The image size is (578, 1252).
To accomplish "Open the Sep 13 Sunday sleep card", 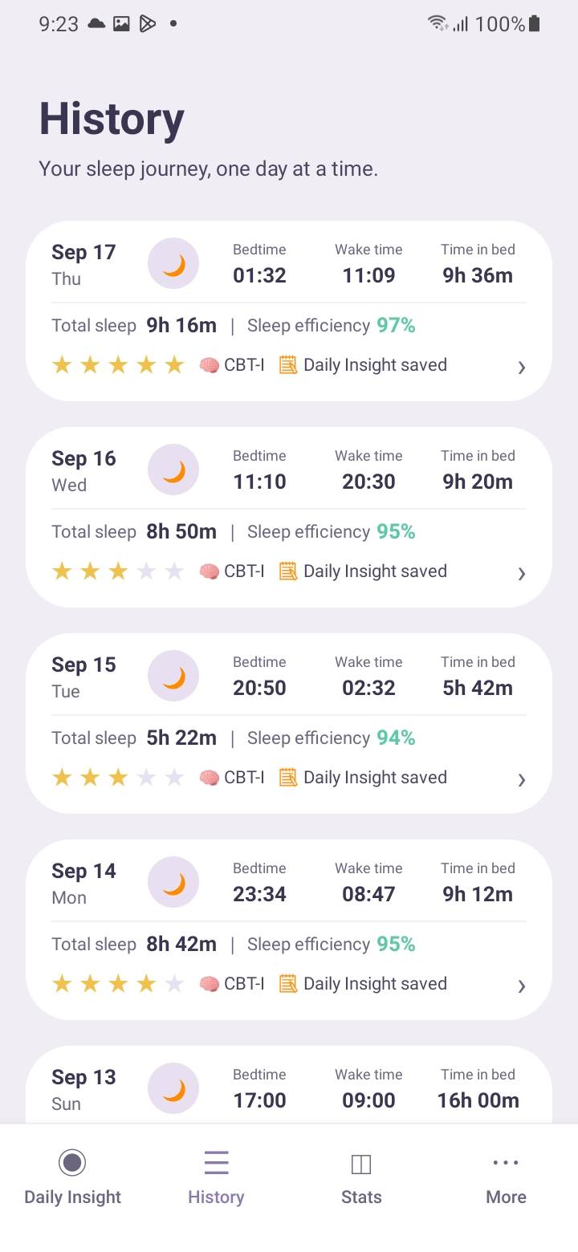I will (x=289, y=1085).
